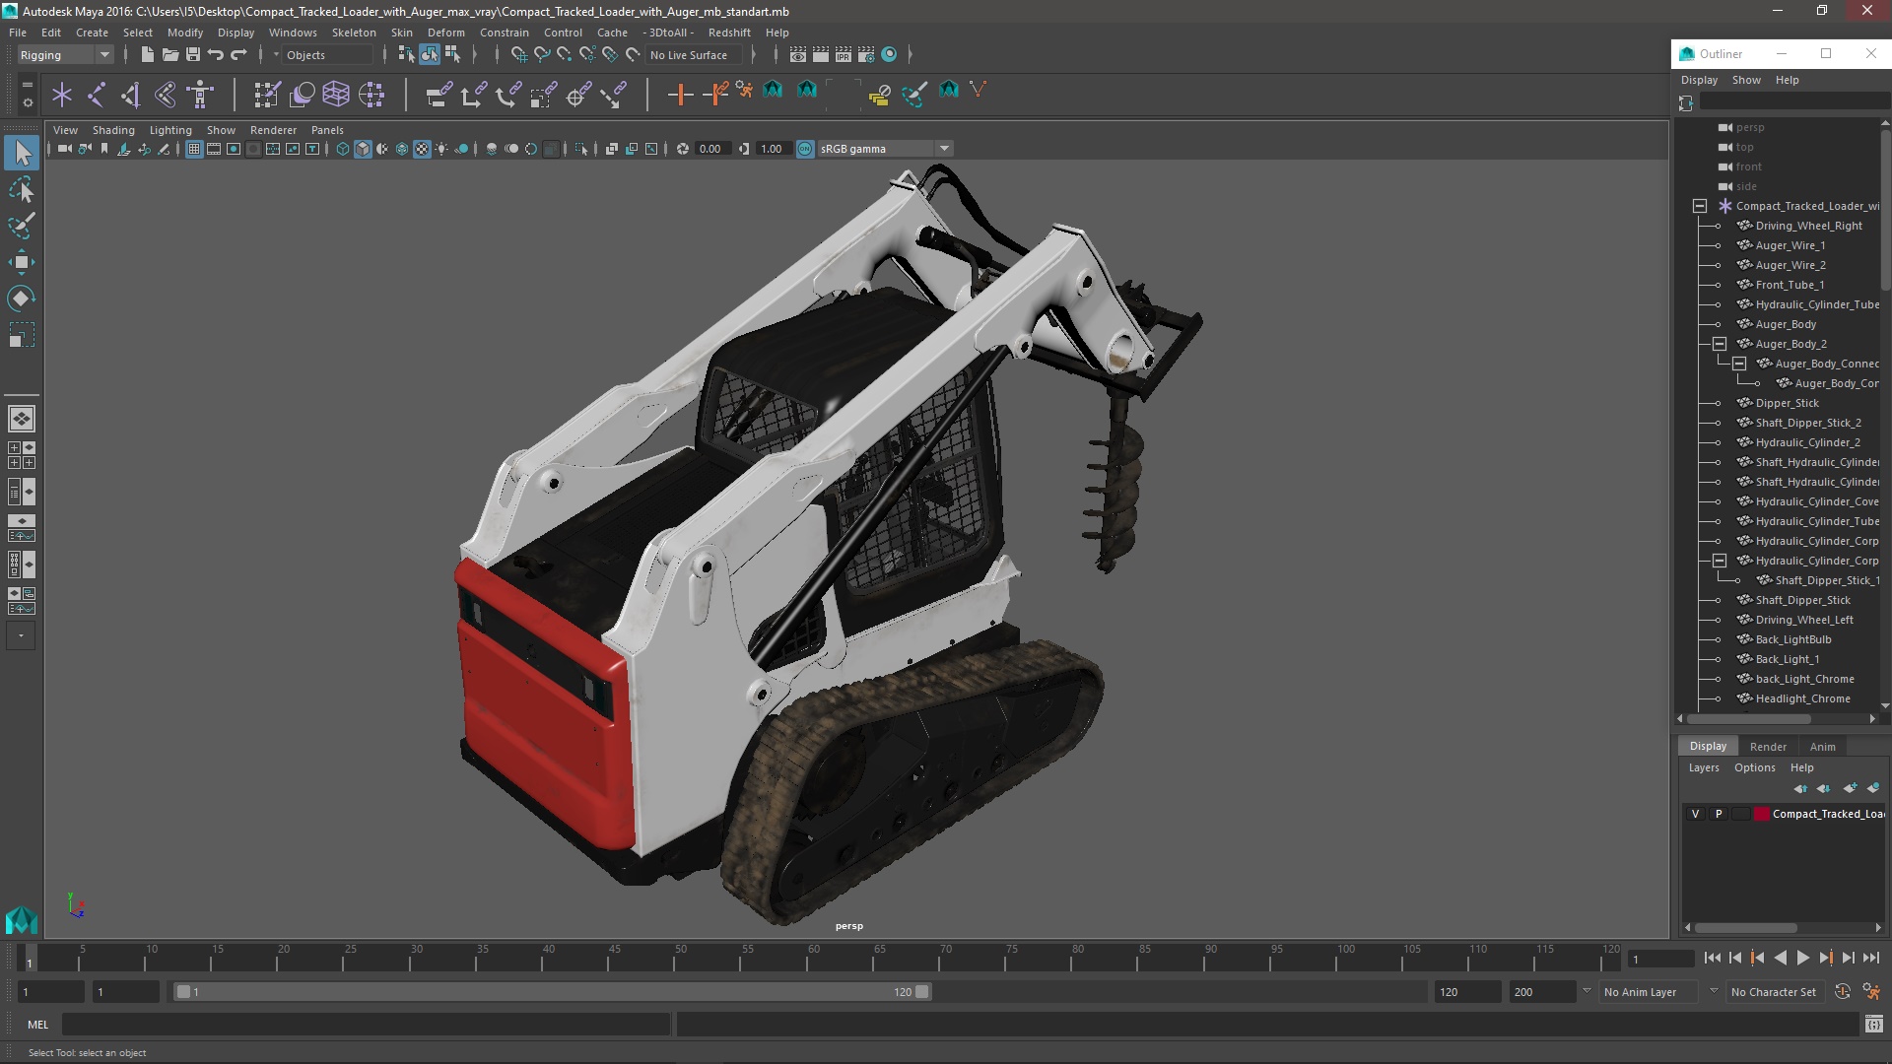This screenshot has height=1064, width=1892.
Task: Go to the start of playback range
Action: (x=1712, y=958)
